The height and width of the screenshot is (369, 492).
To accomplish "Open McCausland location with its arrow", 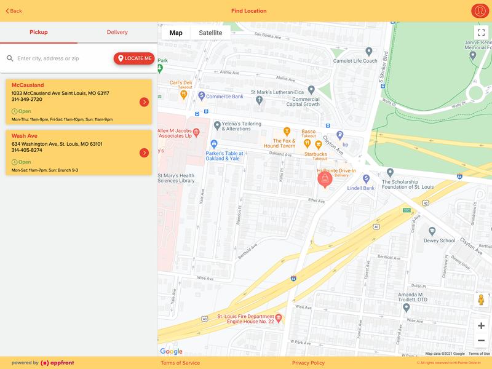I will [x=144, y=102].
